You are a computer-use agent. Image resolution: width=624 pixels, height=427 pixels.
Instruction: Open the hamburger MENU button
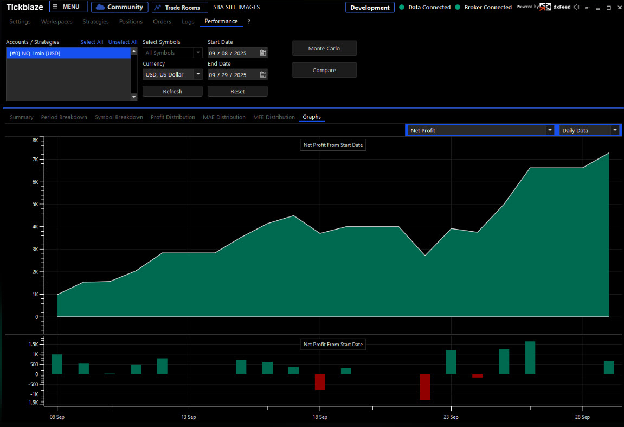68,7
